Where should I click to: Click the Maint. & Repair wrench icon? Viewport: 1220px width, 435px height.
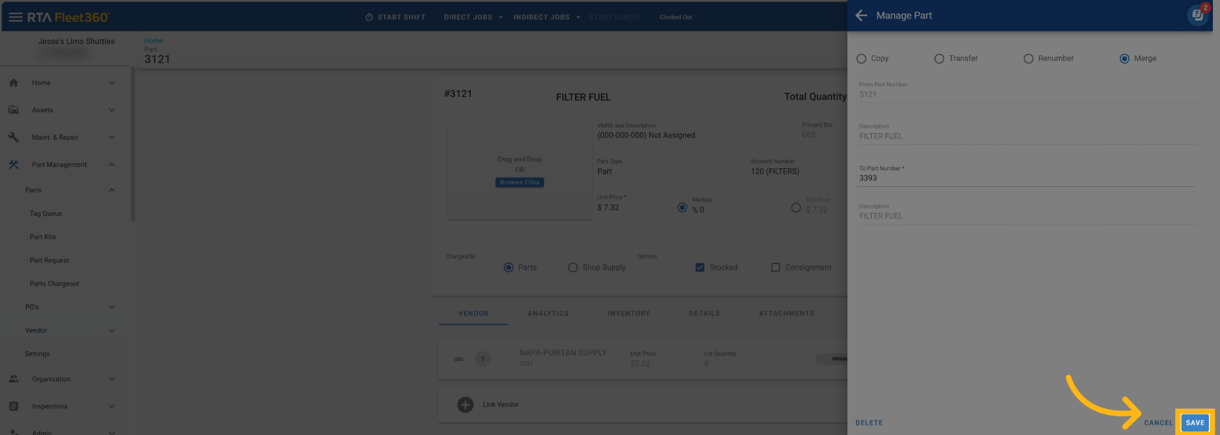pos(14,138)
